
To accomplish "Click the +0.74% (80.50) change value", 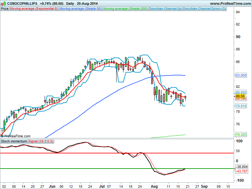I will click(x=52, y=3).
